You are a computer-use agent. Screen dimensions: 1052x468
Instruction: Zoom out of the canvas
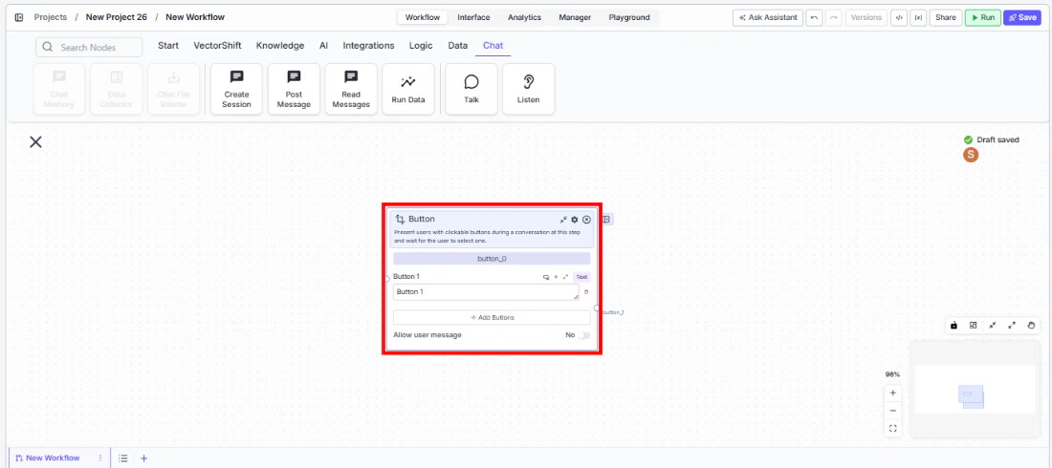(x=892, y=411)
